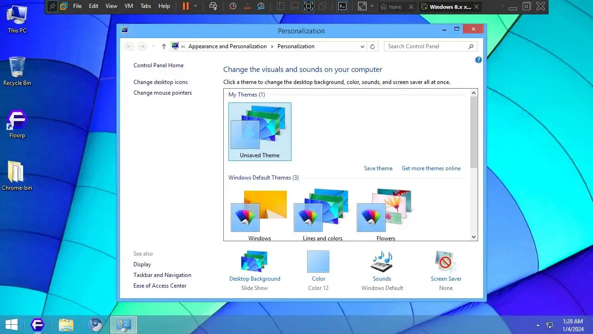Screen dimensions: 593x334
Task: Close the Home tab
Action: 410,7
